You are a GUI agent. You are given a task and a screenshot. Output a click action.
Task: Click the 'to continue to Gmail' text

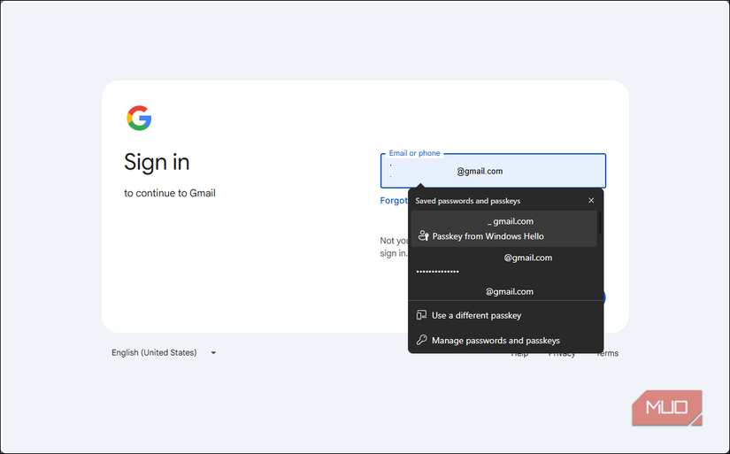click(170, 193)
